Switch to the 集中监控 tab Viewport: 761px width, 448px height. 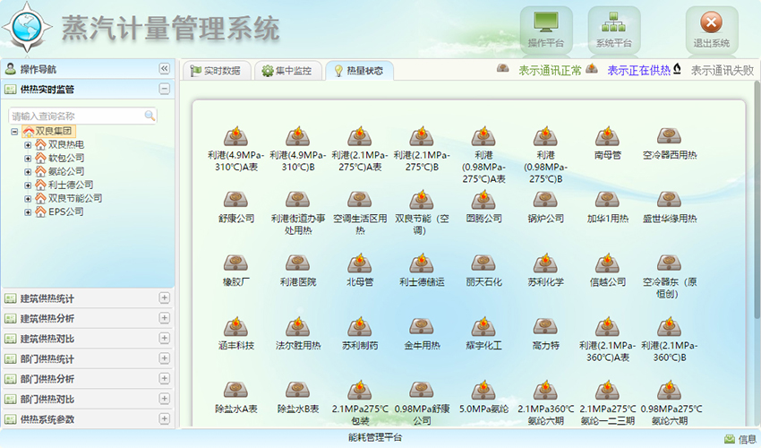286,71
